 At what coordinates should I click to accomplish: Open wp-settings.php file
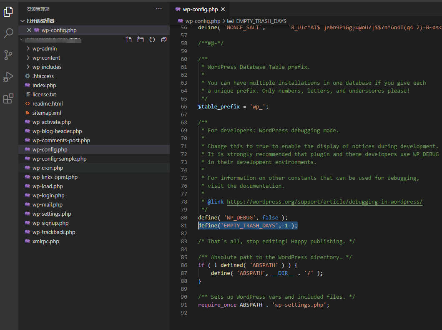[94, 214]
